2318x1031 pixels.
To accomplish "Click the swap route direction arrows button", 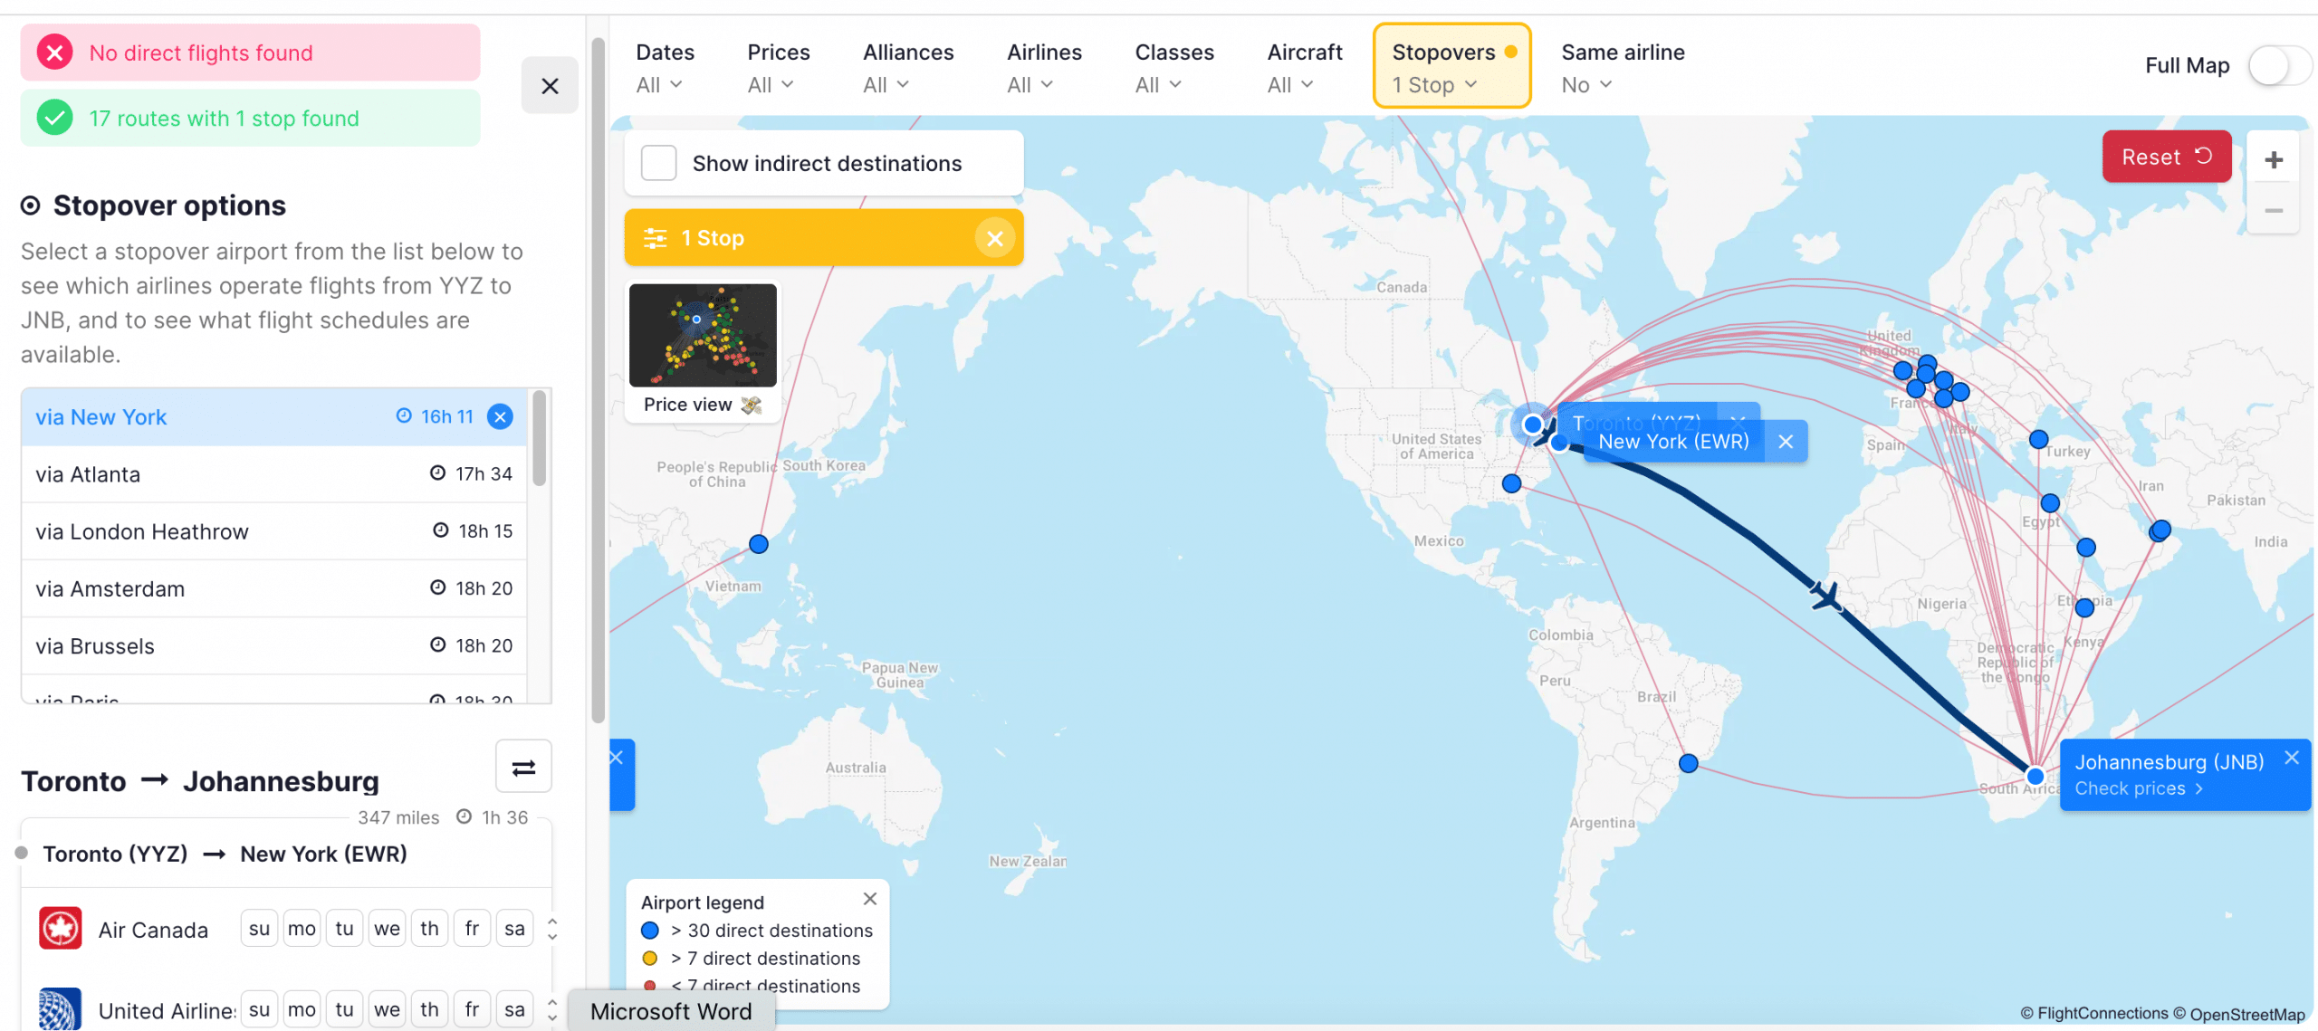I will coord(523,768).
